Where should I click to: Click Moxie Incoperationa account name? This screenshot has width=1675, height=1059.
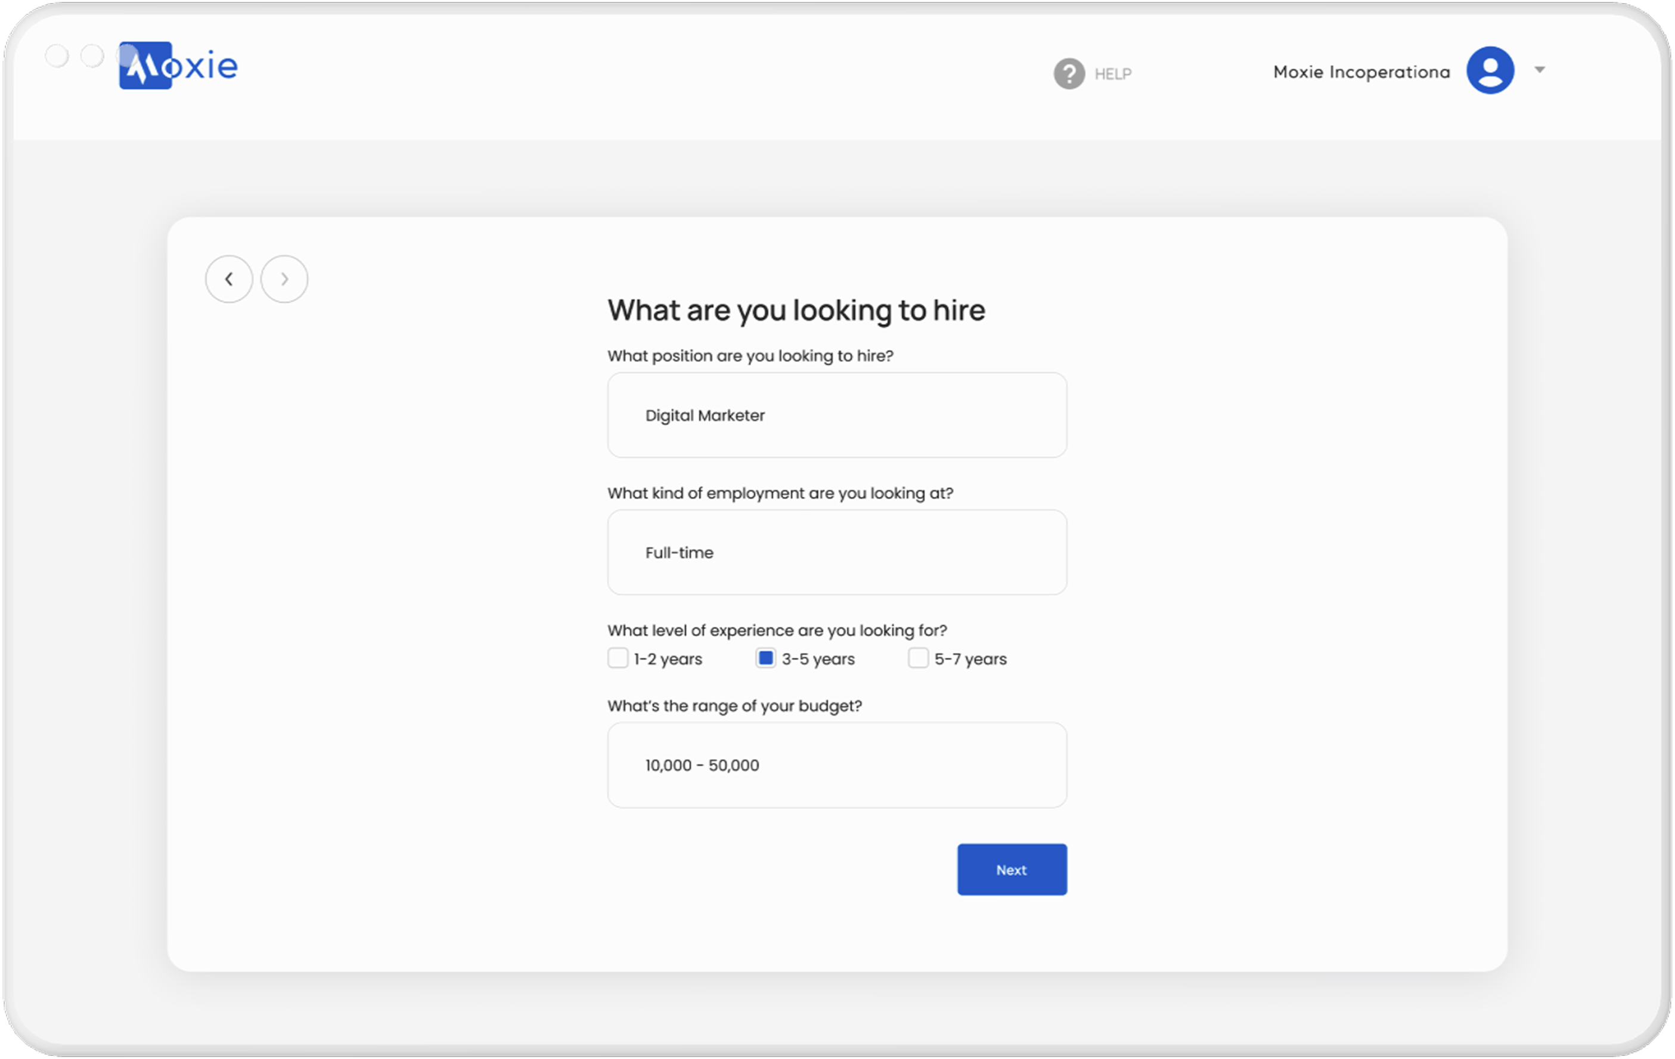point(1361,72)
